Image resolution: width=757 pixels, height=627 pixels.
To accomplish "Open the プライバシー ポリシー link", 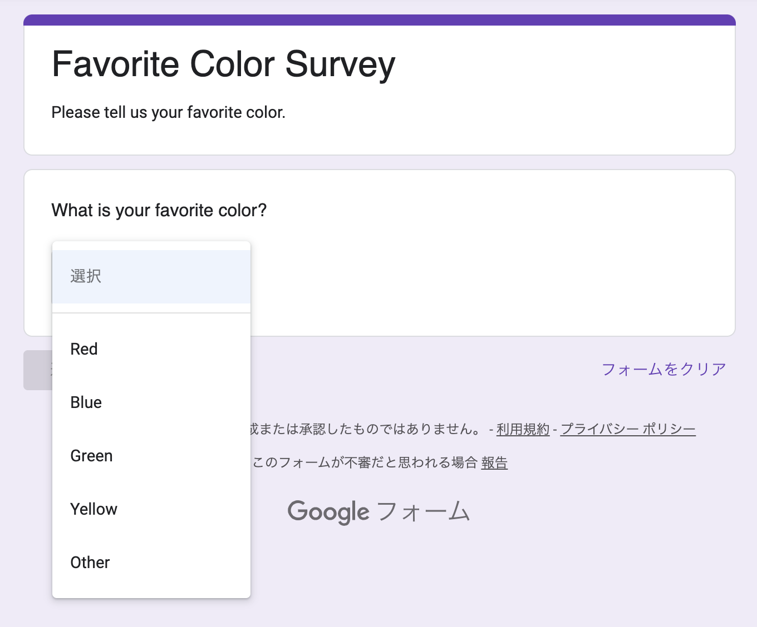I will pyautogui.click(x=627, y=429).
